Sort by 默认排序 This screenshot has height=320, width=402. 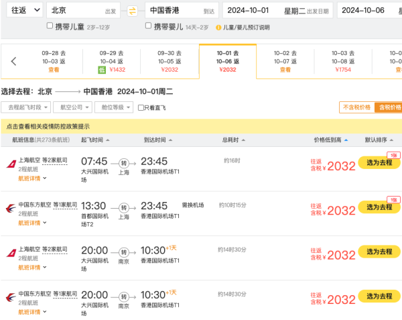379,140
